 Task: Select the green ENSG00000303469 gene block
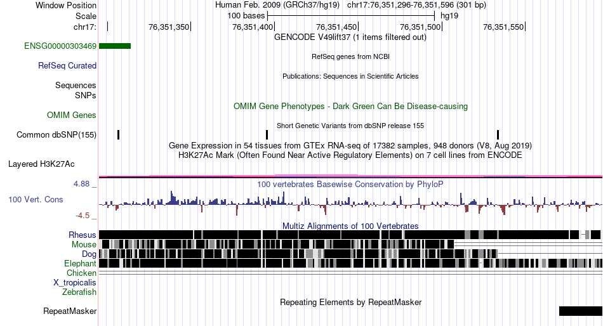[x=115, y=46]
